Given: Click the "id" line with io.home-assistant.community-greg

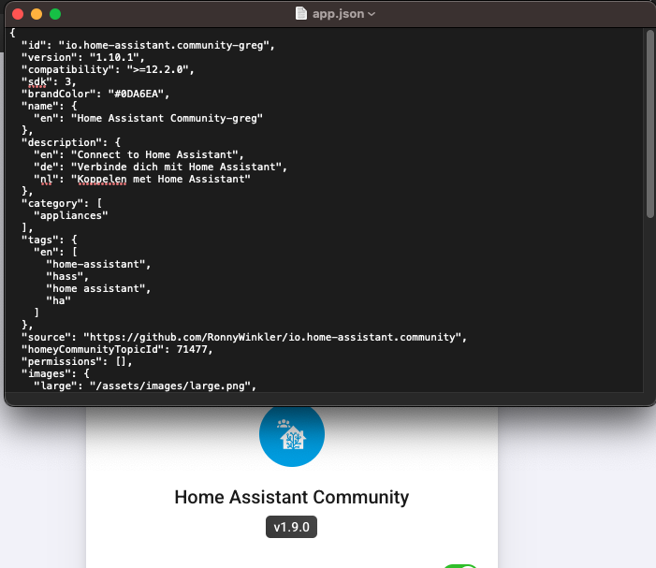Looking at the screenshot, I should (x=148, y=45).
